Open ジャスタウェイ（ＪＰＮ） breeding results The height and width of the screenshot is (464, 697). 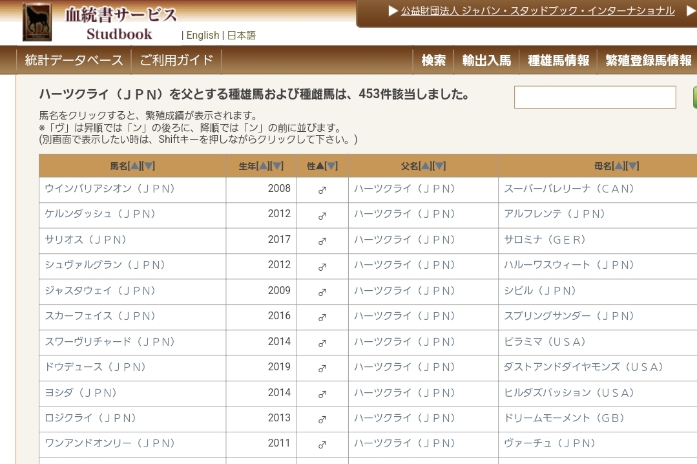tap(100, 291)
